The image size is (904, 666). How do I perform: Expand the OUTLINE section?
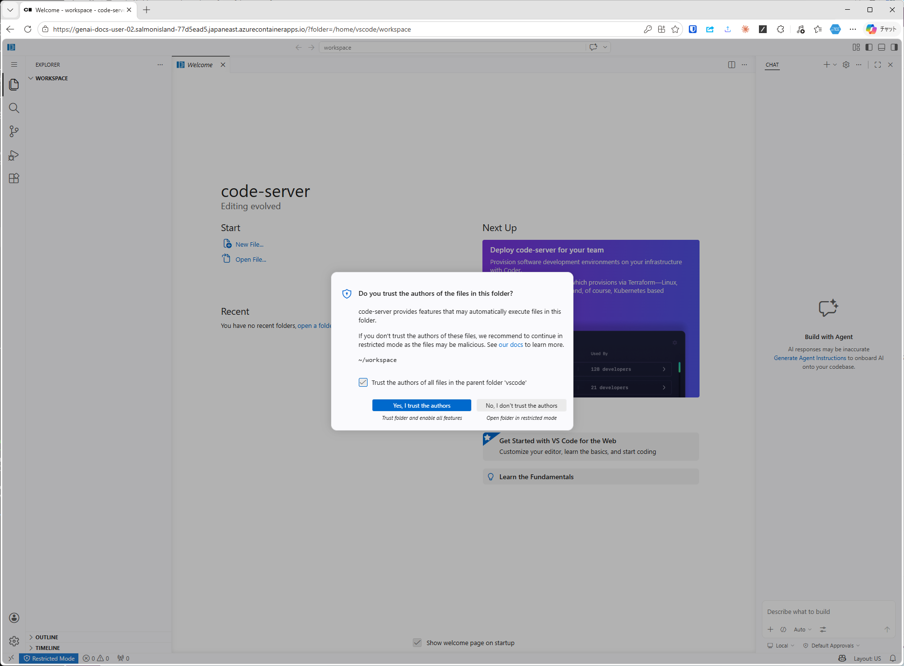point(47,637)
